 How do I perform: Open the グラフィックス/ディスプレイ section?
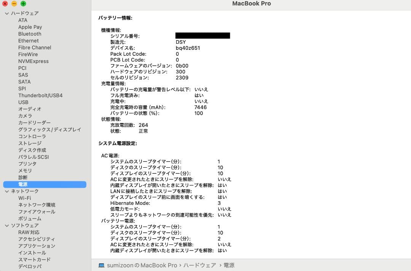click(50, 130)
